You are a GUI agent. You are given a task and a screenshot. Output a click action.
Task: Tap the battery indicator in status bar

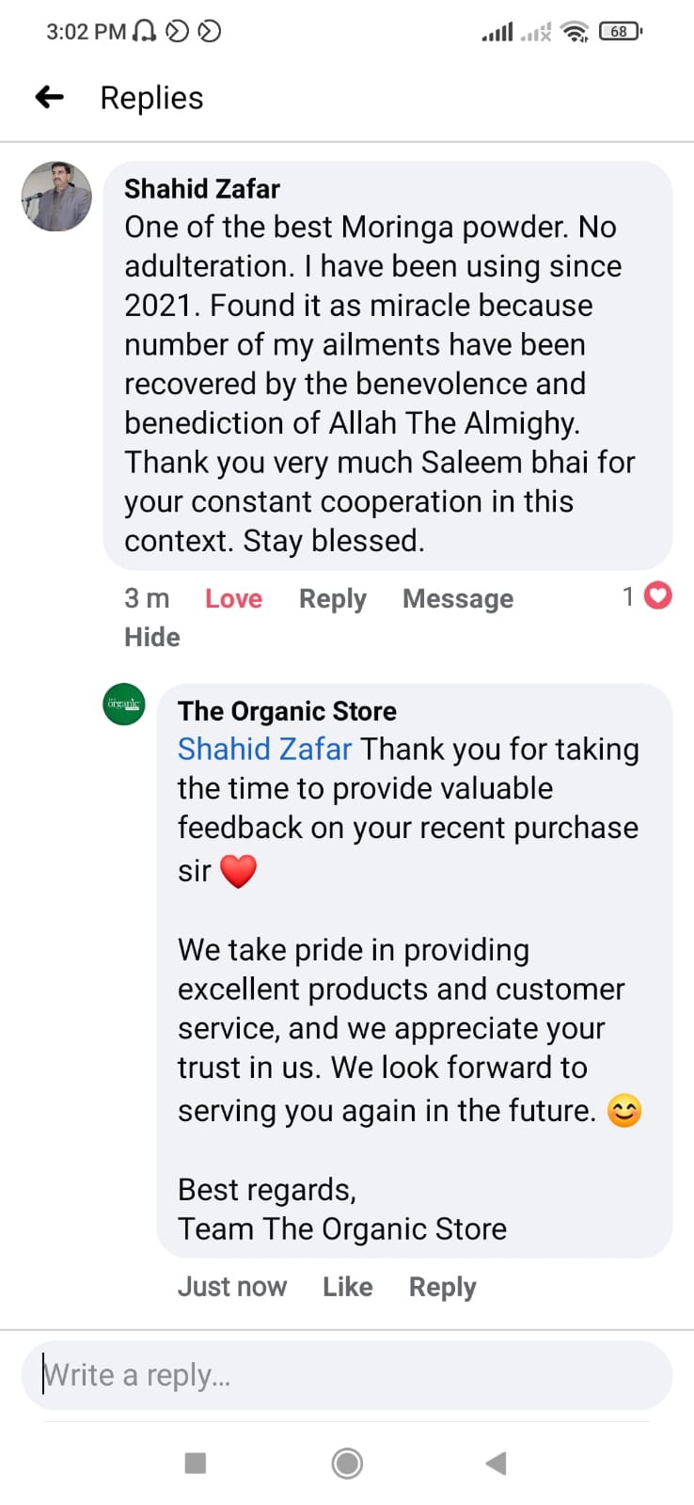tap(620, 32)
